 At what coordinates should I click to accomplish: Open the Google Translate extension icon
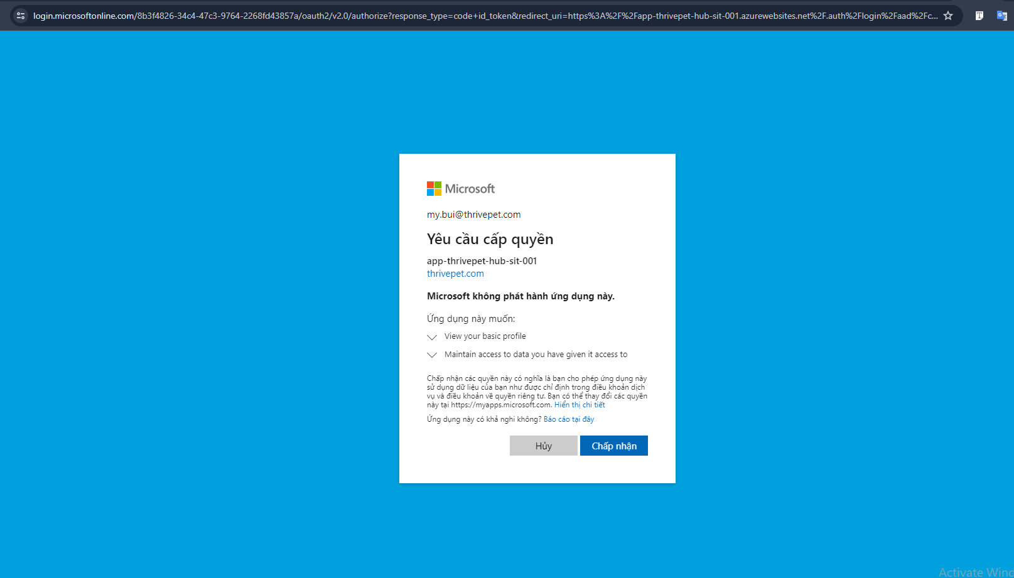(1002, 16)
